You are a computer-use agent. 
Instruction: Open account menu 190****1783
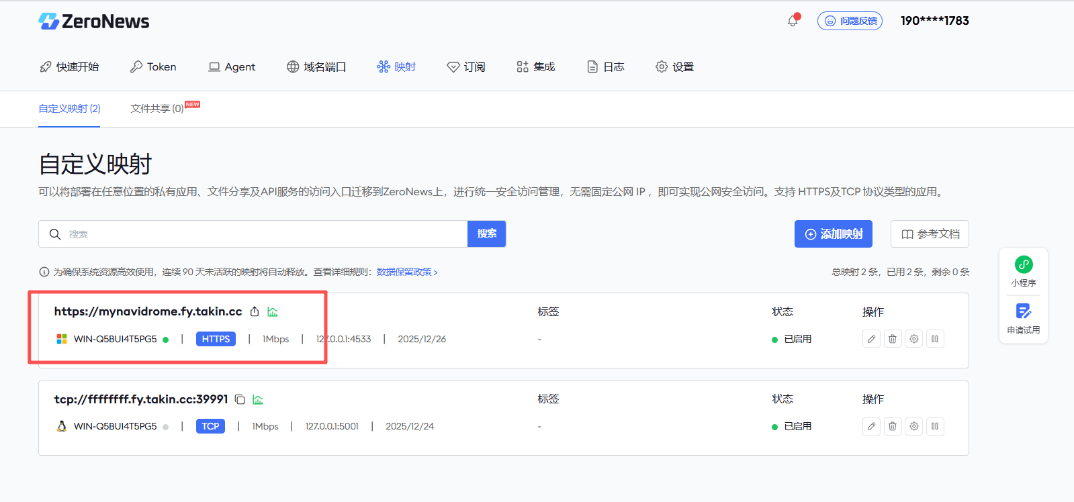coord(934,21)
